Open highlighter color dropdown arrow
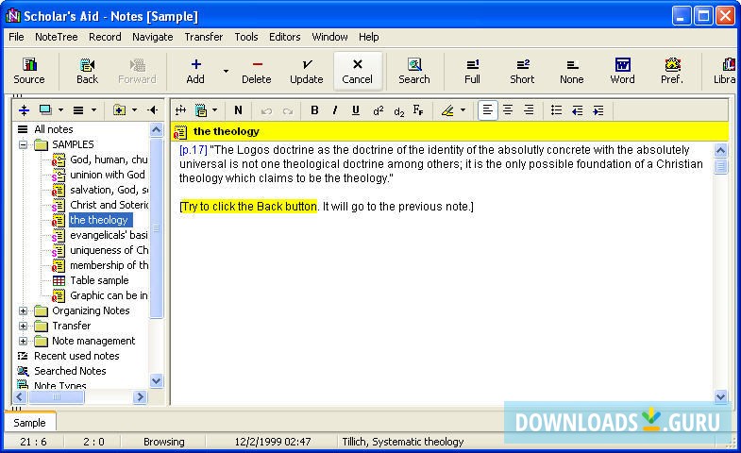The height and width of the screenshot is (453, 741). coord(463,110)
